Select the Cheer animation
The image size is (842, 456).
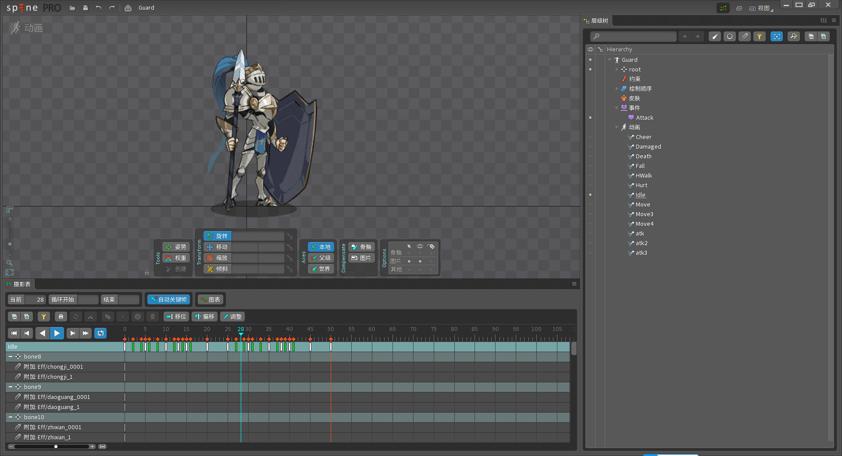point(643,137)
